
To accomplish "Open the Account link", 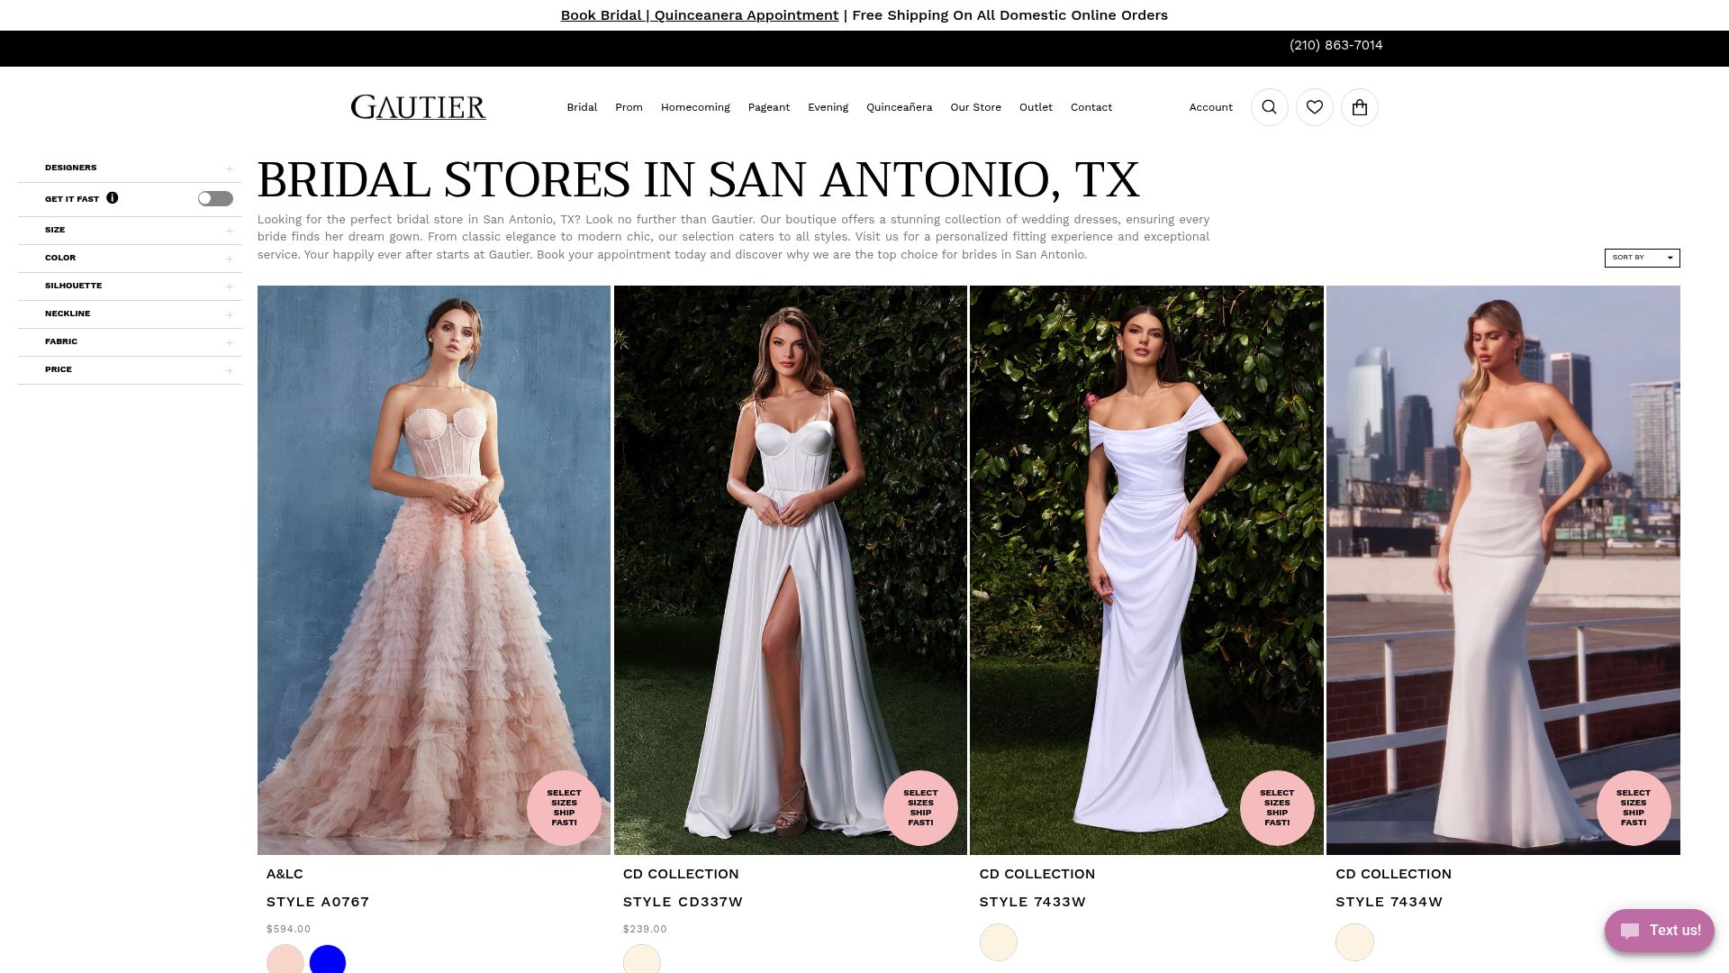I will [x=1210, y=106].
